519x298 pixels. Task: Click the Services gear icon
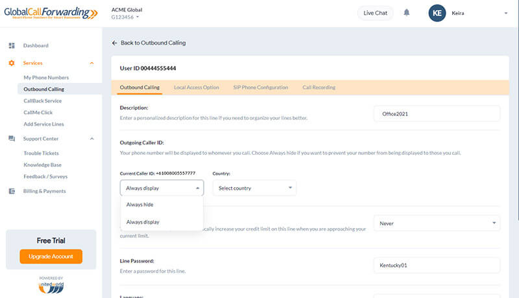coord(12,63)
